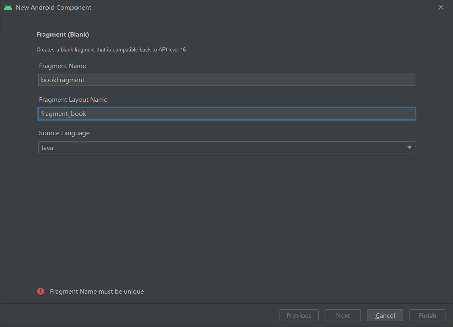
Task: Click the Finish button
Action: [427, 315]
